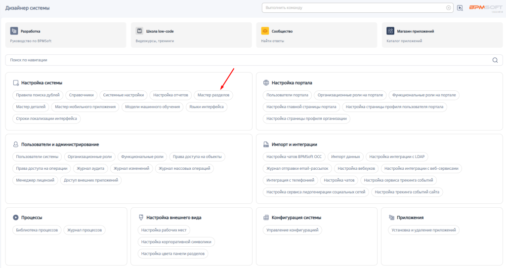The height and width of the screenshot is (268, 506).
Task: Click the magnifier icon in navigation search
Action: click(x=495, y=60)
